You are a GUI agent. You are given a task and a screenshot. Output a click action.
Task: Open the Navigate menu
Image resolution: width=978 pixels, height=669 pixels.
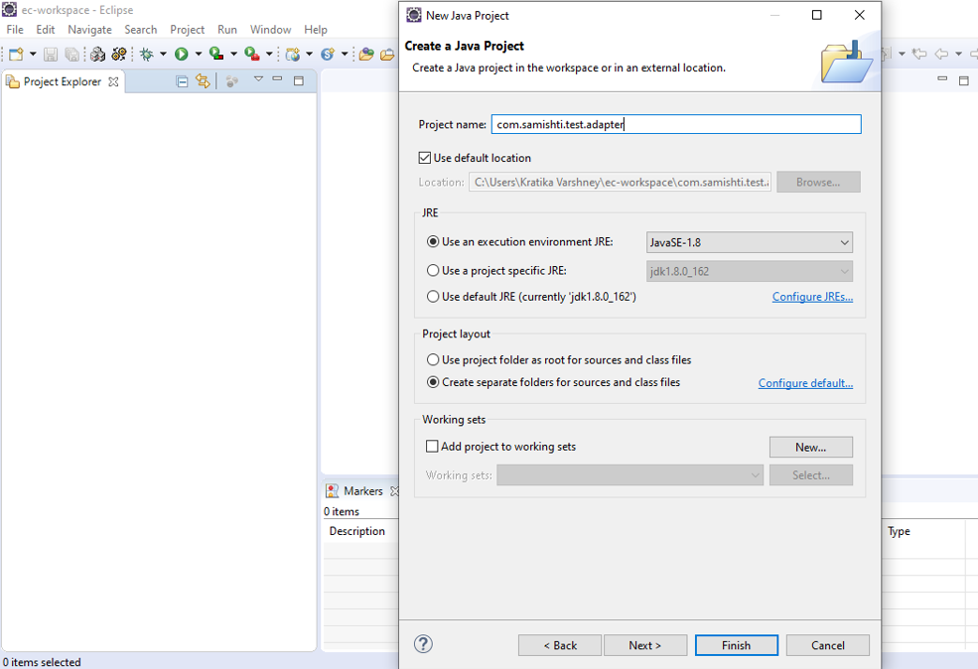89,30
